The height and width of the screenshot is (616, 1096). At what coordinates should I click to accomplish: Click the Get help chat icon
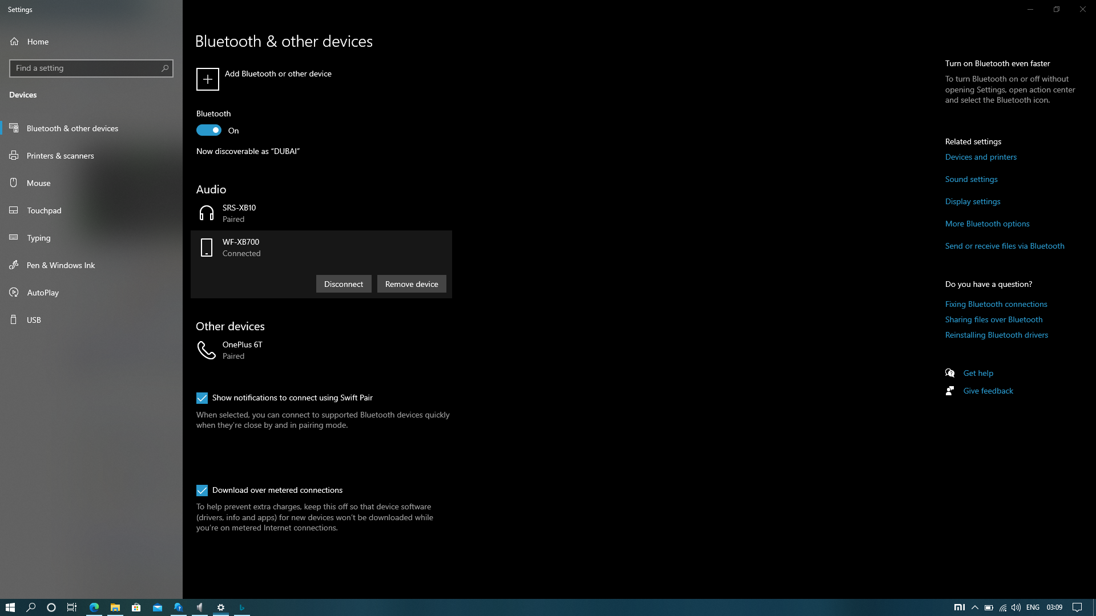click(950, 373)
